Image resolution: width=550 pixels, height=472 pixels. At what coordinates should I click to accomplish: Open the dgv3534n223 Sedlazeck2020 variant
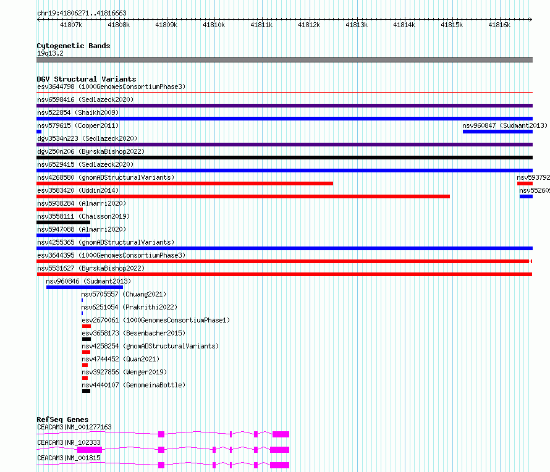click(x=87, y=138)
